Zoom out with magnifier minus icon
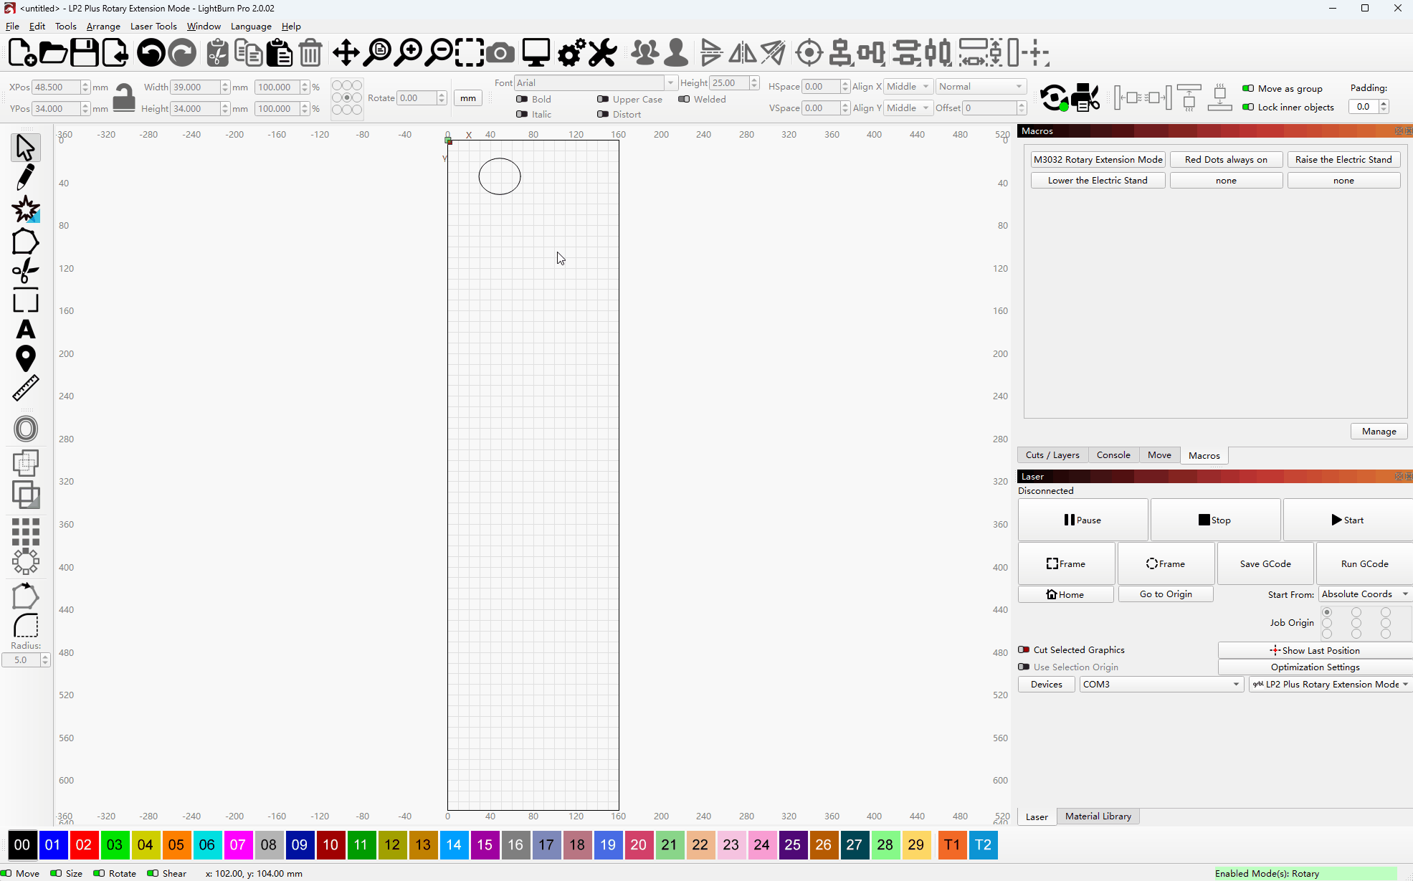 pyautogui.click(x=439, y=53)
